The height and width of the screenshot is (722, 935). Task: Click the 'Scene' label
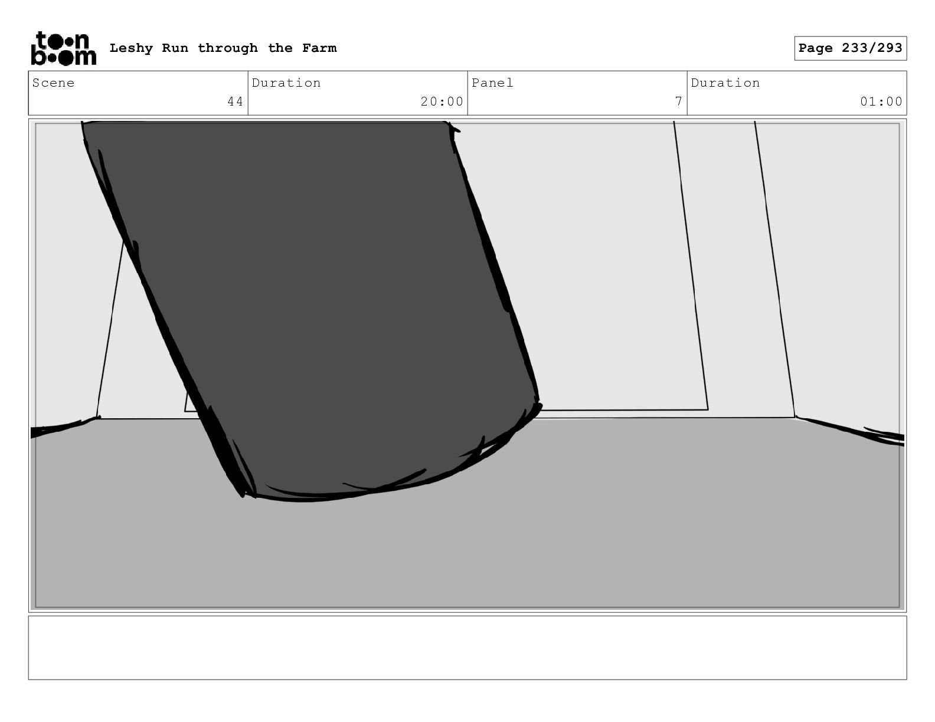coord(54,83)
